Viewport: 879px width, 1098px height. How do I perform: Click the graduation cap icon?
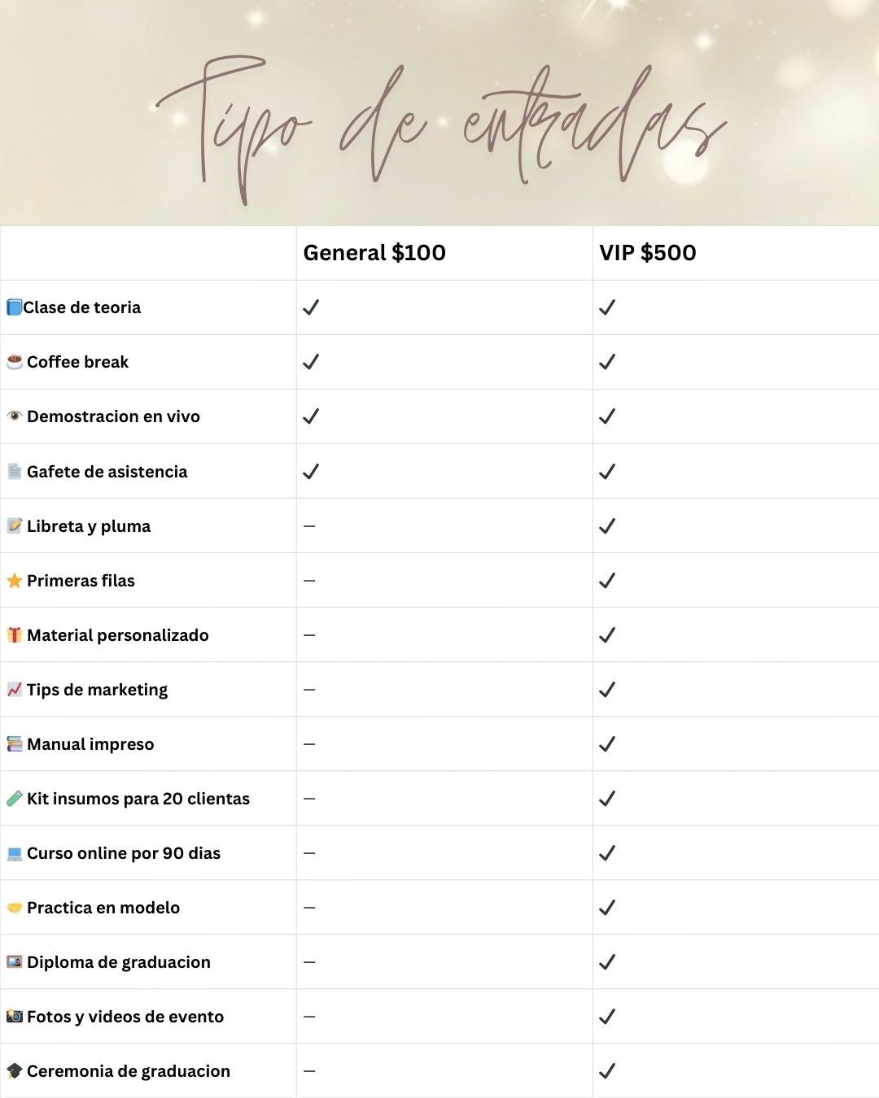point(15,1071)
